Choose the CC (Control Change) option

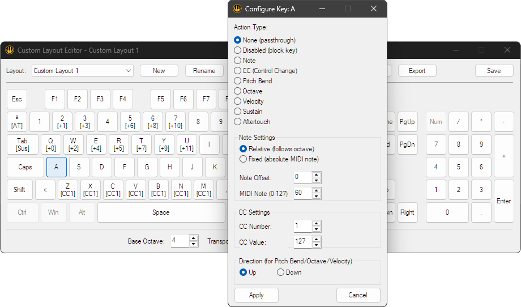tap(238, 71)
